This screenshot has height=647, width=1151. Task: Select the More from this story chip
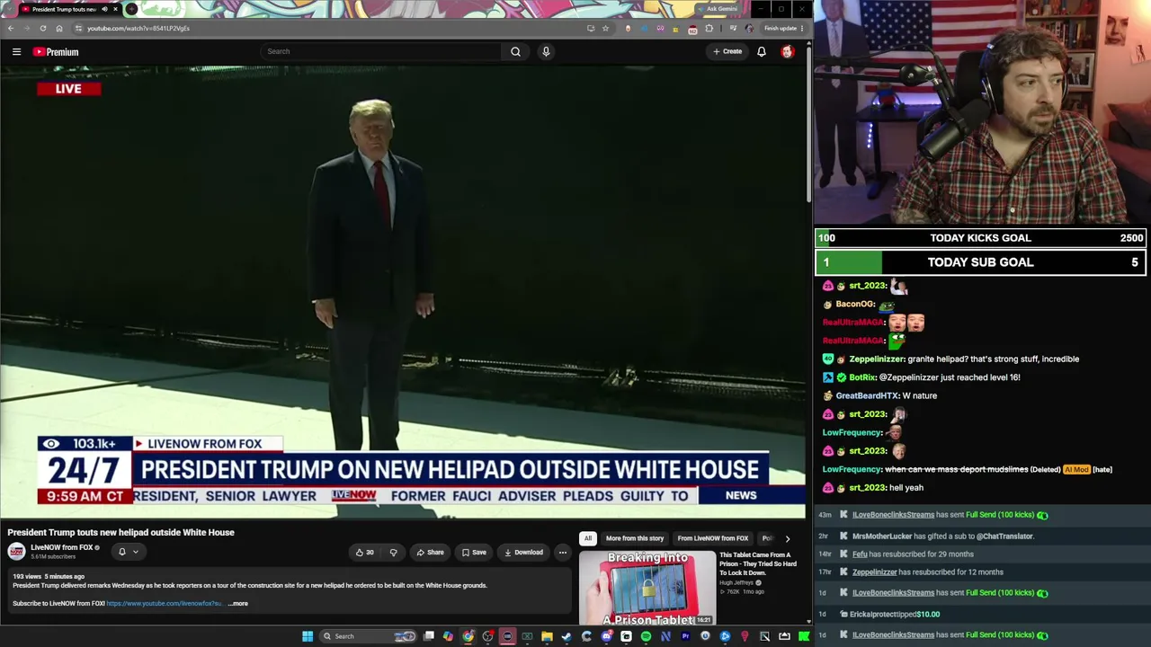[x=635, y=538]
